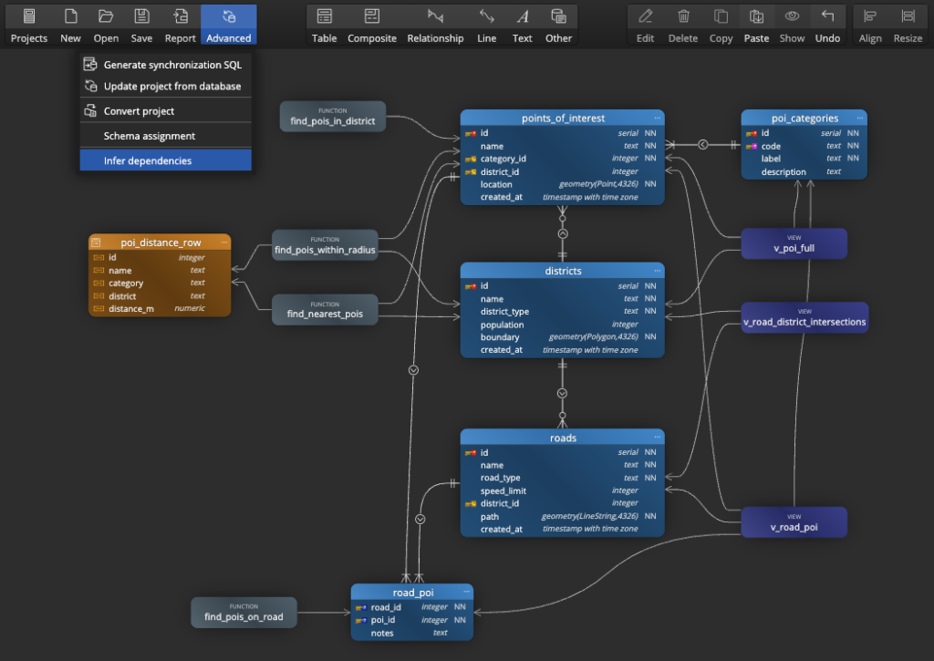Select Infer dependencies from Advanced menu

(x=165, y=159)
